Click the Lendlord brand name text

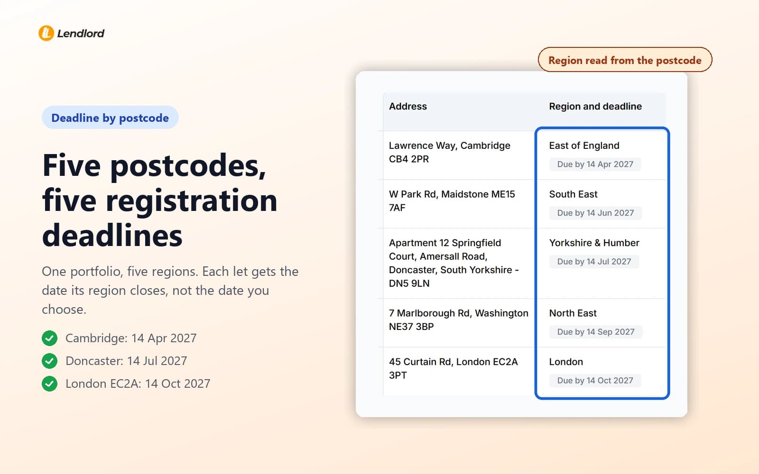point(81,33)
